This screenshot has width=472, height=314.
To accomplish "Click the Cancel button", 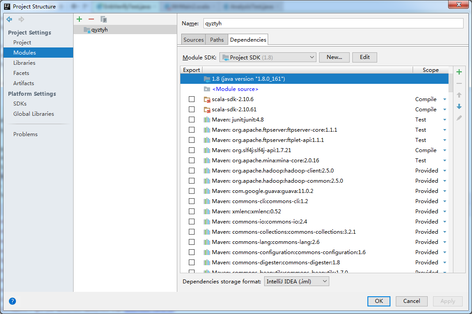I will (411, 301).
